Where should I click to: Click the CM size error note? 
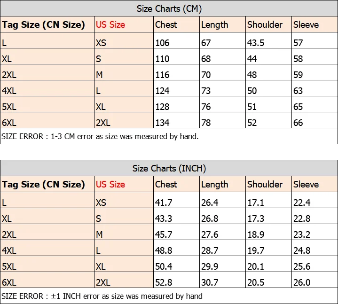[x=100, y=136]
